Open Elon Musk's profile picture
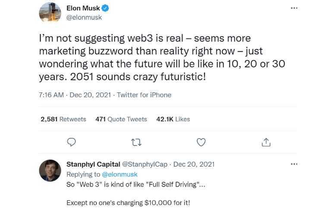330x215 pixels. [x=50, y=13]
